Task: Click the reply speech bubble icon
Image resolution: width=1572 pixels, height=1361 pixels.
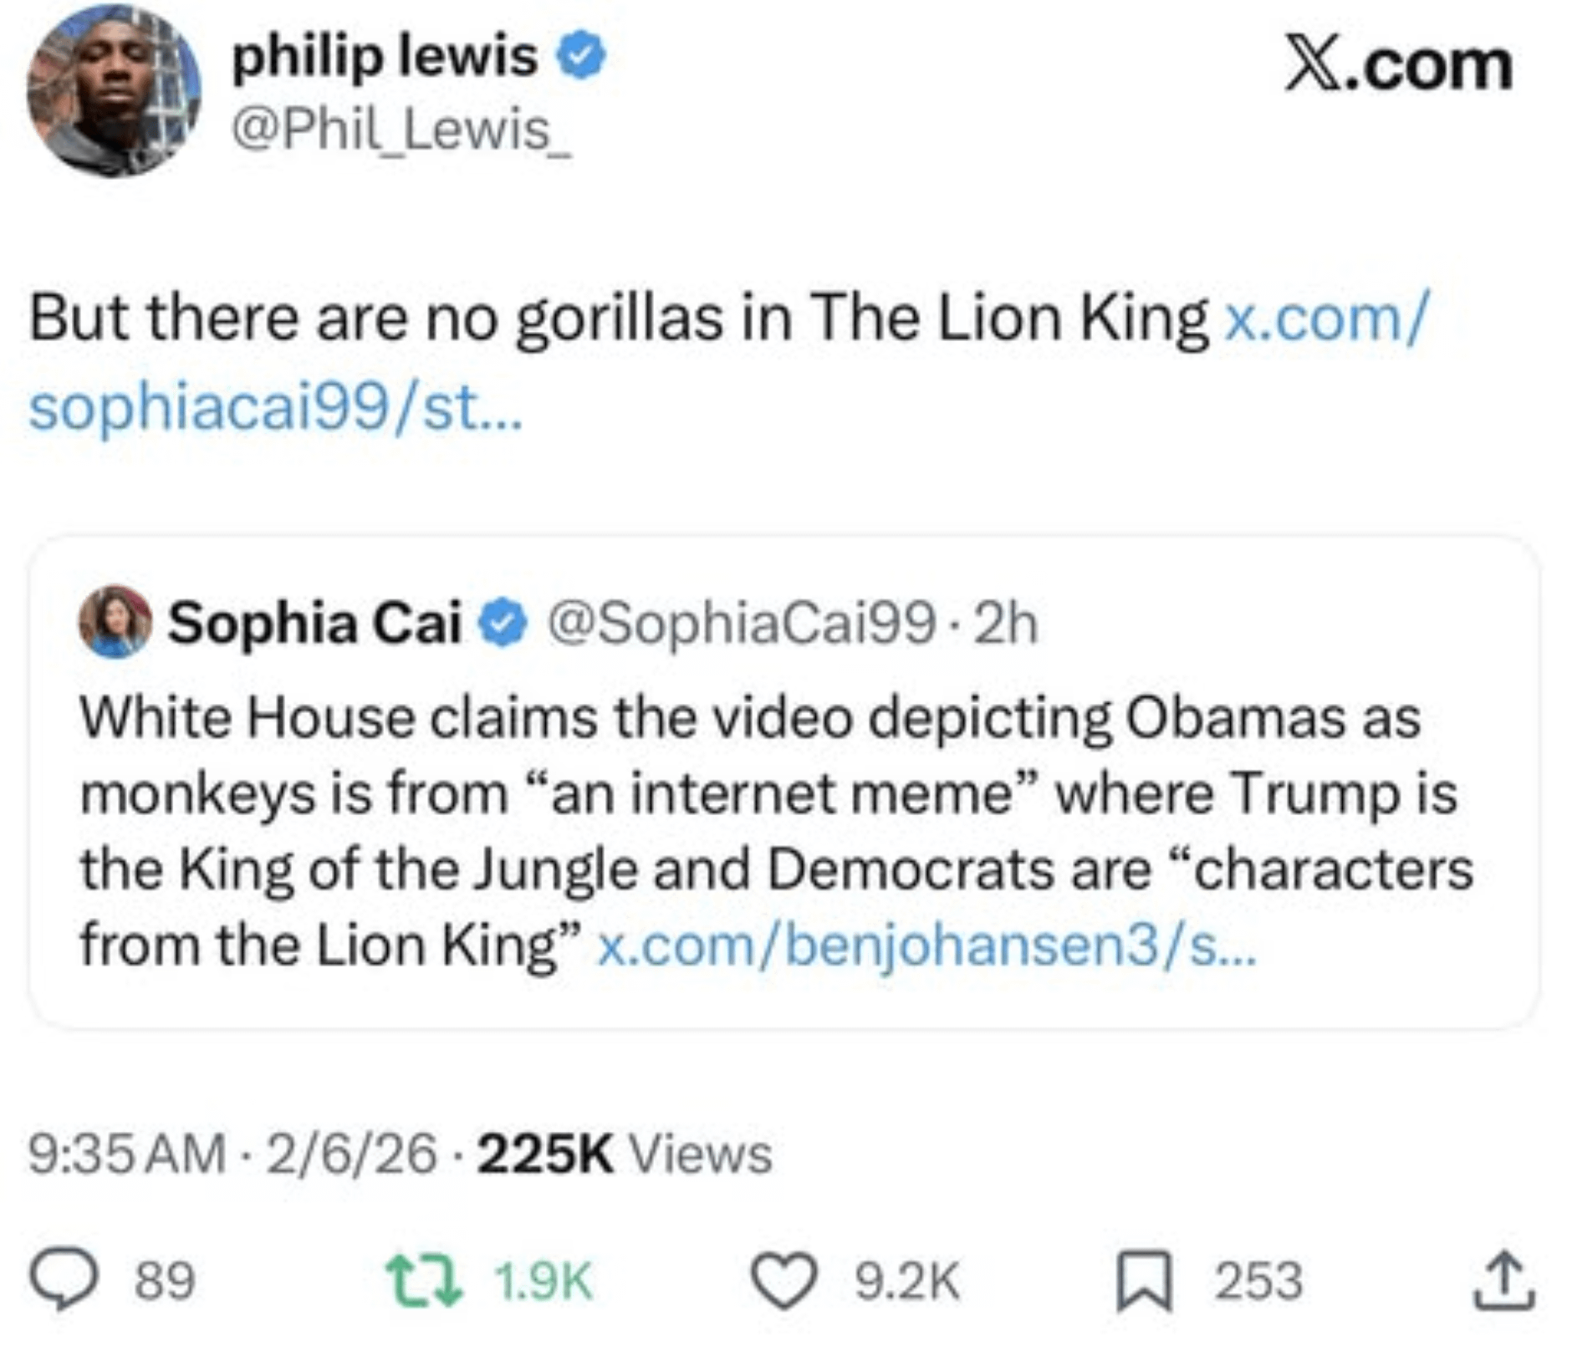Action: coord(64,1280)
